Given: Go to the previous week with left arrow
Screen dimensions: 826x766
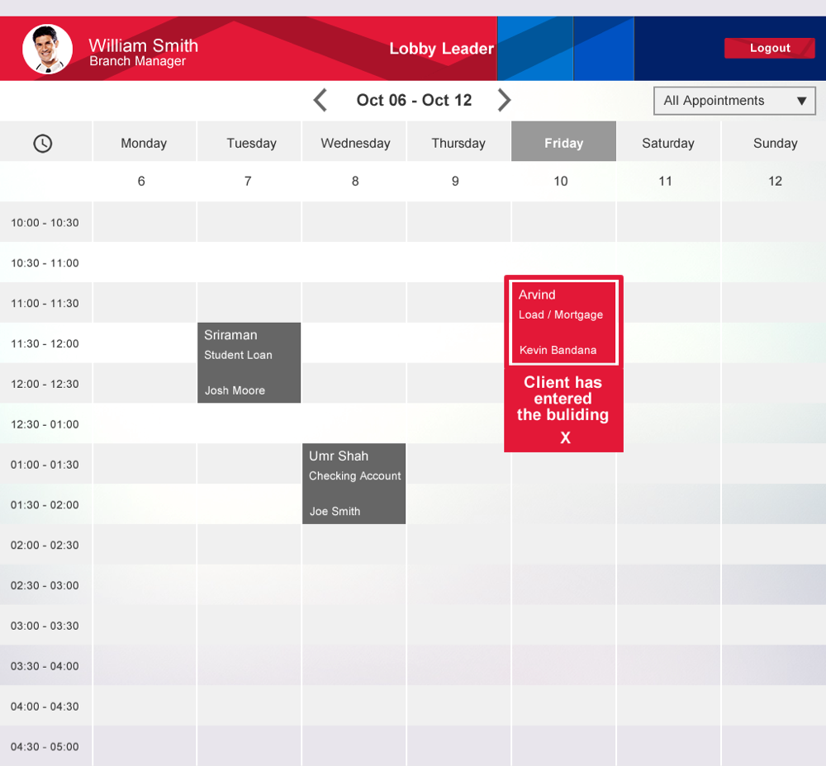Looking at the screenshot, I should (x=320, y=101).
